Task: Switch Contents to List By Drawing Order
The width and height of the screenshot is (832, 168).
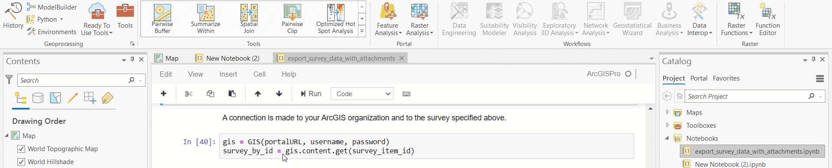Action: coord(20,98)
